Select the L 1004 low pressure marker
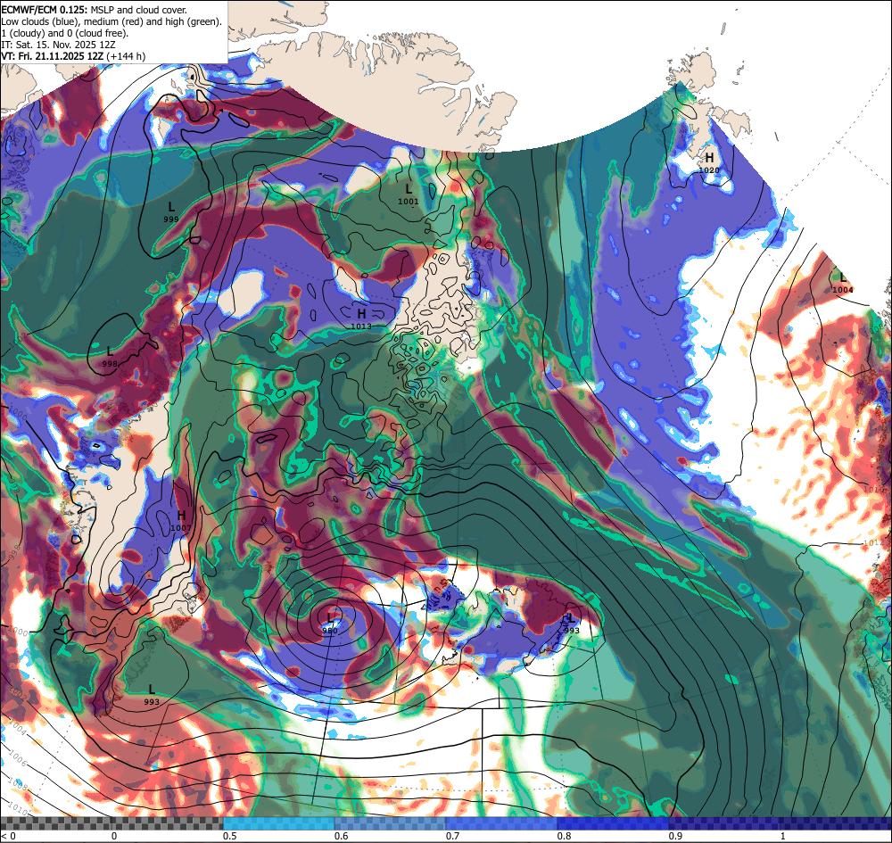The height and width of the screenshot is (843, 892). pos(843,284)
